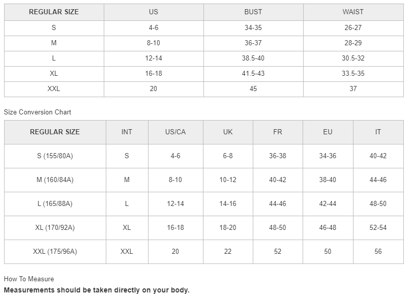The width and height of the screenshot is (413, 294).
Task: Select the US/CA column header
Action: click(x=175, y=132)
